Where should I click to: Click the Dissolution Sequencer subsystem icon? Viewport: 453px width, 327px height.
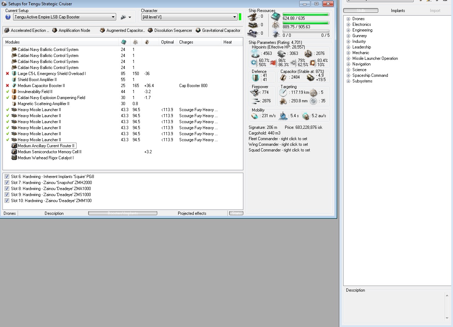point(150,30)
